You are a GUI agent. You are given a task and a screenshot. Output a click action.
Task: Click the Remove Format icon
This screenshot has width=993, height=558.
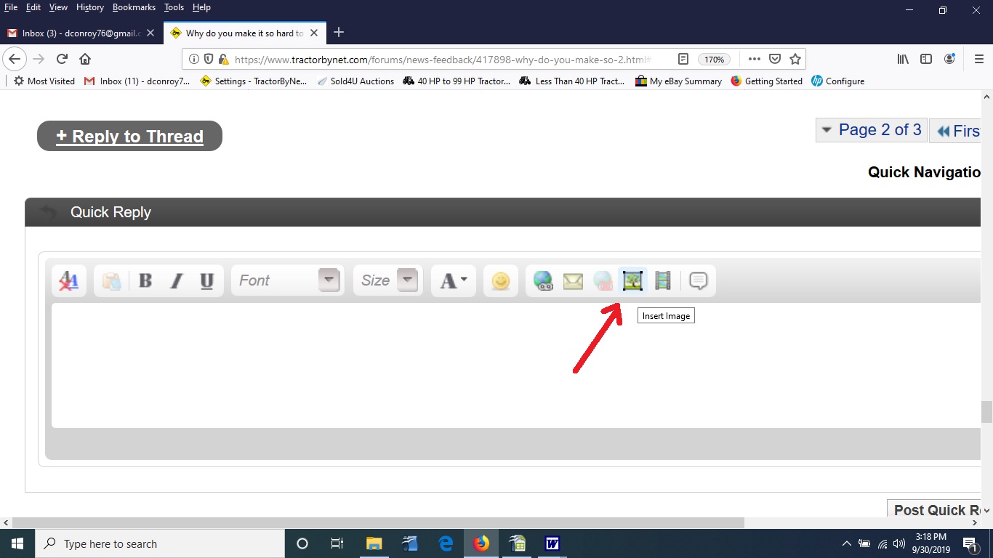pyautogui.click(x=69, y=280)
